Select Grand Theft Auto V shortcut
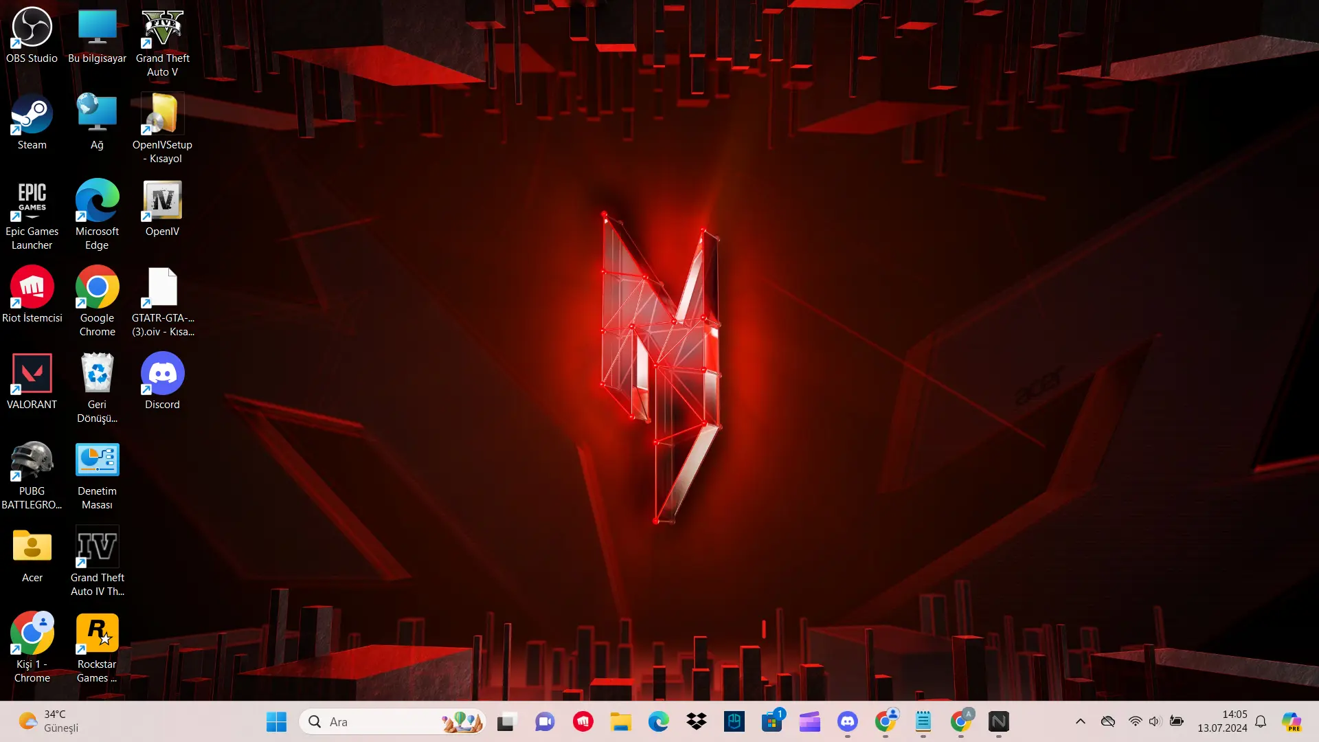The image size is (1319, 742). [x=162, y=43]
